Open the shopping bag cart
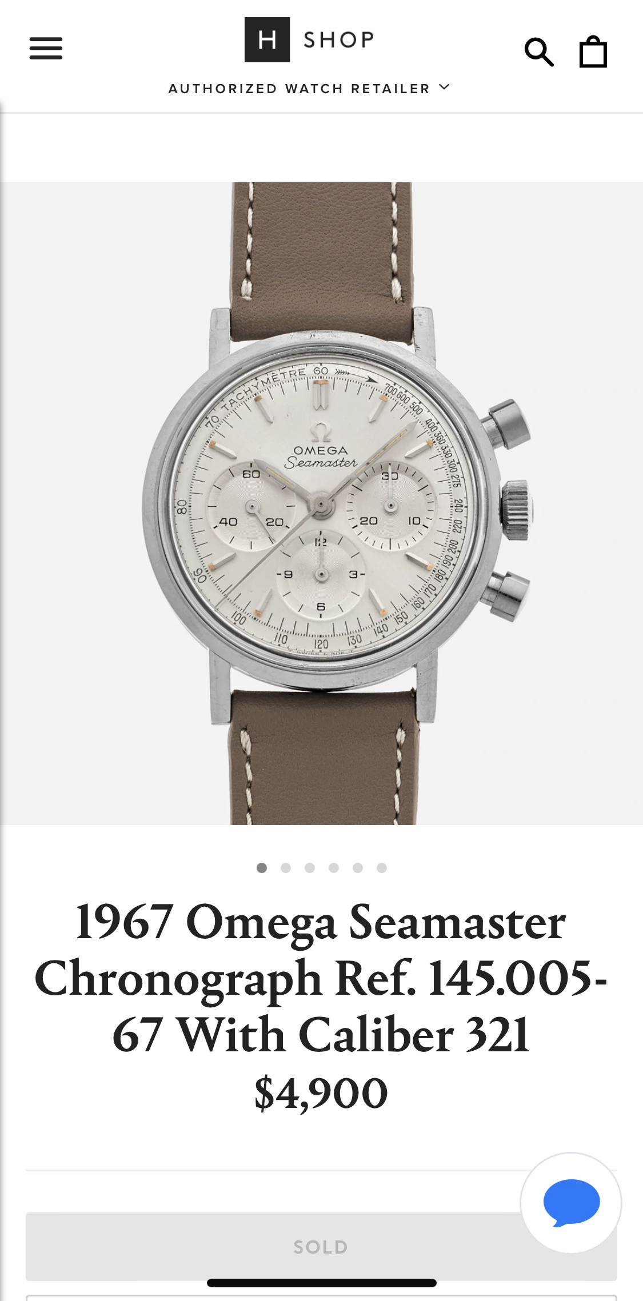Viewport: 643px width, 1301px height. click(593, 52)
